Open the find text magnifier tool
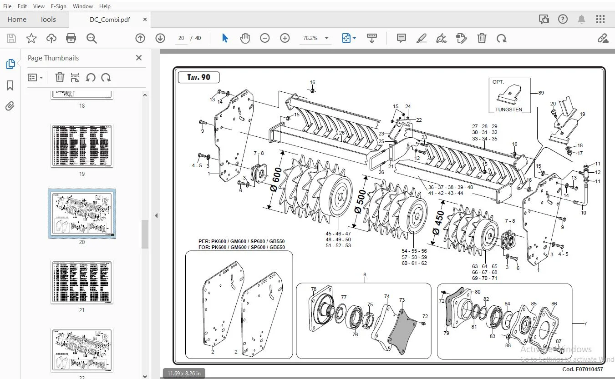 coord(91,38)
